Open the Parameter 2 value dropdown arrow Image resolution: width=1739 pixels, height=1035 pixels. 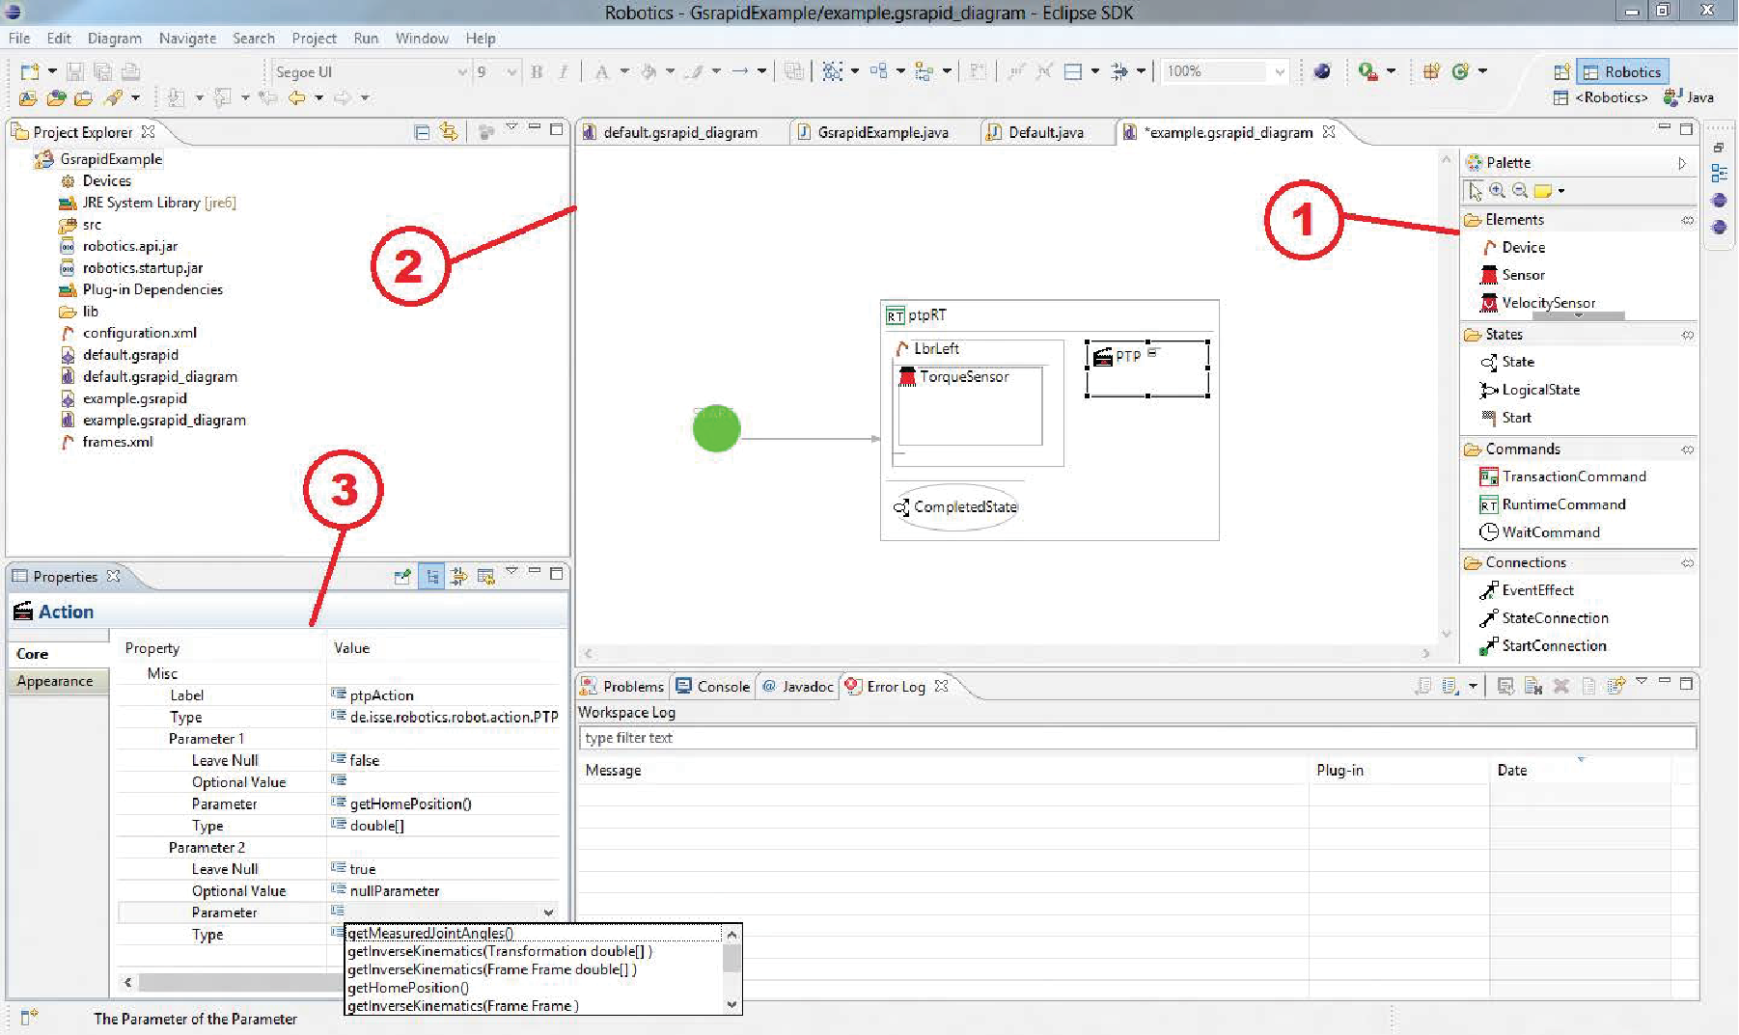click(x=548, y=912)
